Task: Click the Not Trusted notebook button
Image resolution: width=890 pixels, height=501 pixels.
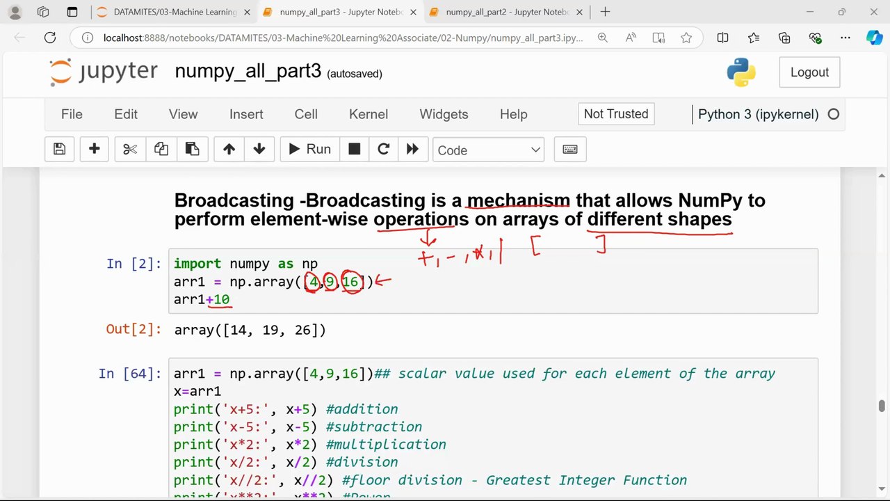Action: tap(615, 114)
